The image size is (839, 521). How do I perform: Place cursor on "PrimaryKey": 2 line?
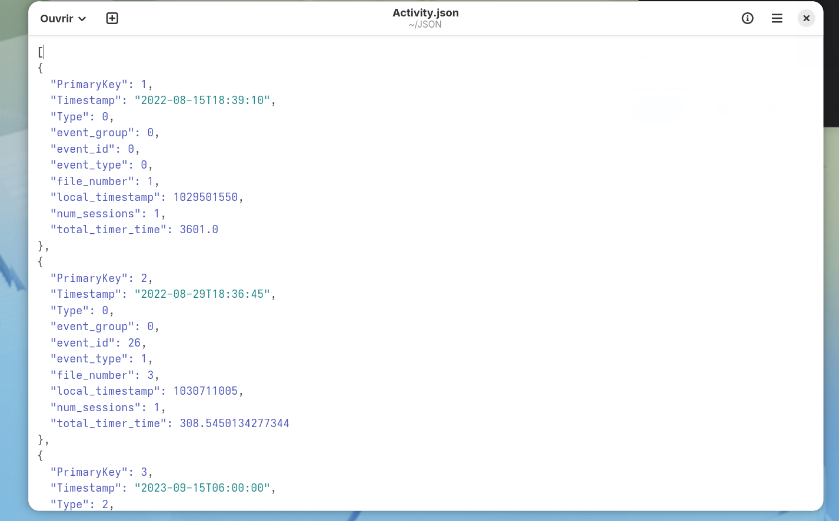pos(101,278)
